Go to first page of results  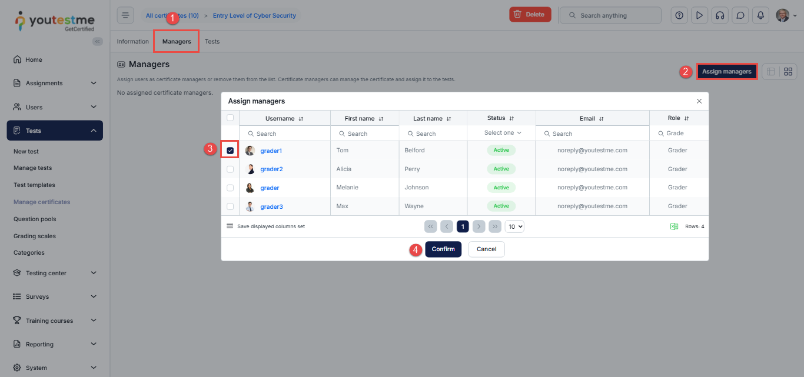[431, 226]
